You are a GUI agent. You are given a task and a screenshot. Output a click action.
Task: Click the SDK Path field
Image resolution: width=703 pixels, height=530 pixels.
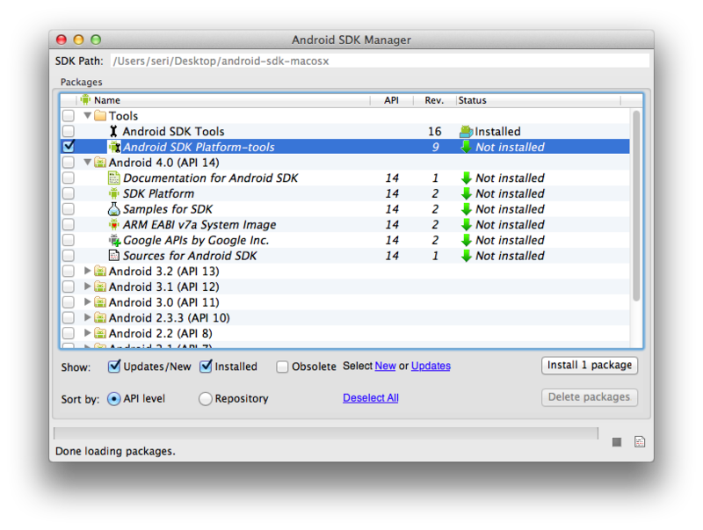tap(380, 61)
